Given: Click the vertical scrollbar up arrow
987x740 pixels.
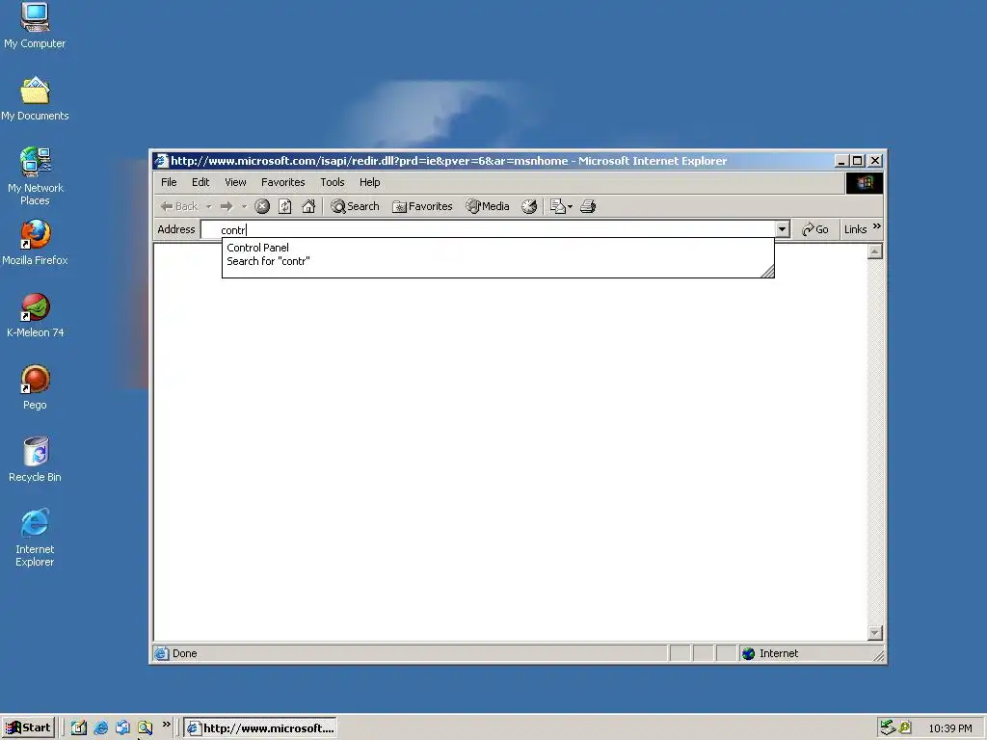Looking at the screenshot, I should coord(875,251).
